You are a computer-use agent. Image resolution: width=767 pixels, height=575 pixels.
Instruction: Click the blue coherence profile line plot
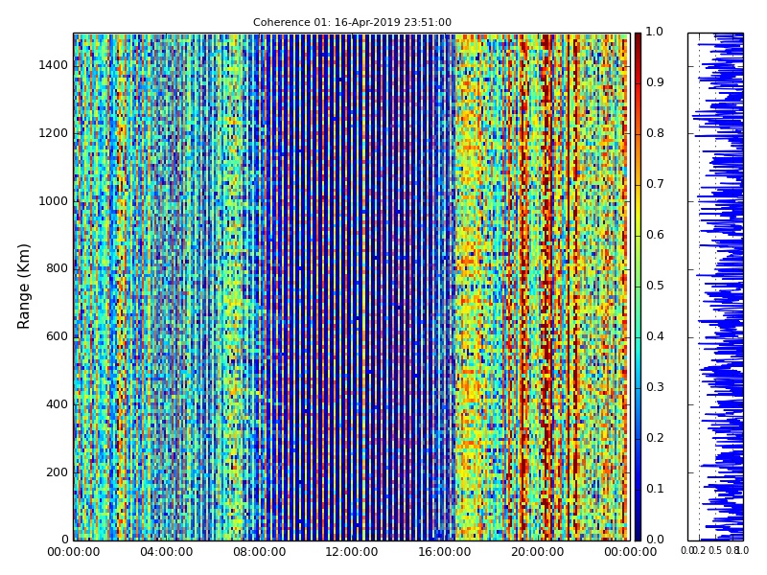(715, 287)
